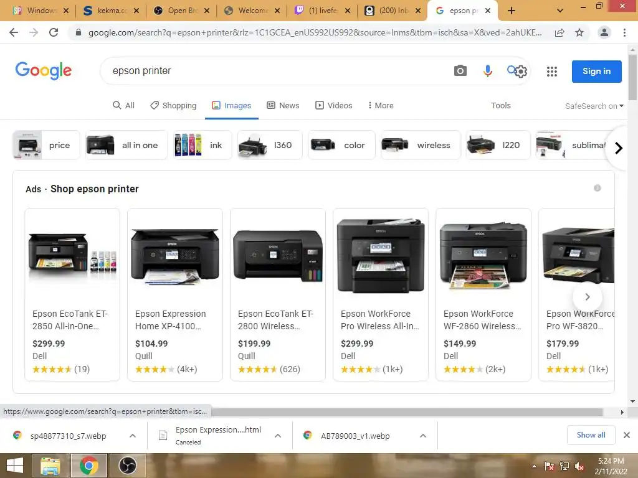638x478 pixels.
Task: Open the Action Center flag tray icon
Action: [x=550, y=466]
